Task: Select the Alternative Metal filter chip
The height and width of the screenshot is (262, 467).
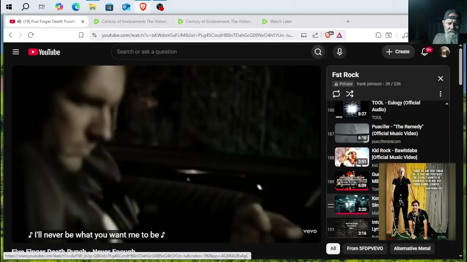Action: (x=412, y=249)
